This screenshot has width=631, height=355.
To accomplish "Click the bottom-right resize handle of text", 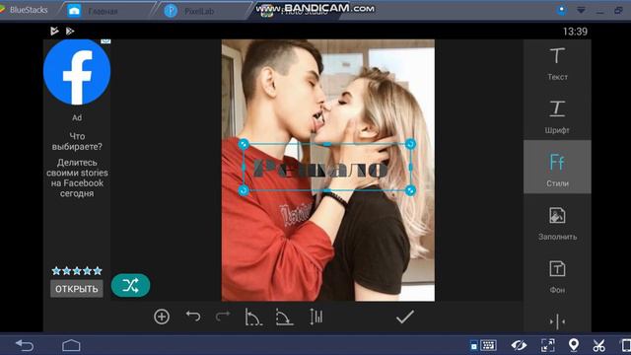I will (x=410, y=190).
